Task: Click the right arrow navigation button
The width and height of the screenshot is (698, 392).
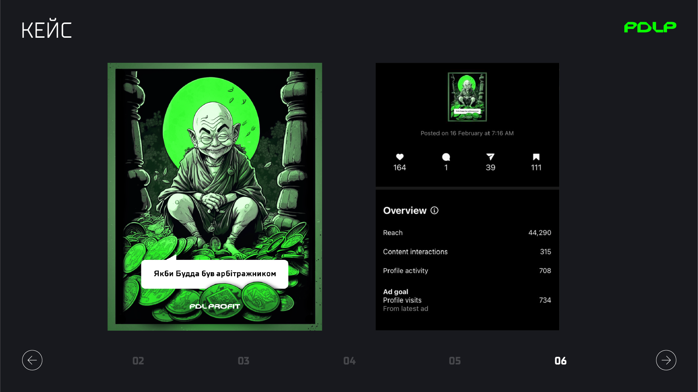Action: coord(666,360)
